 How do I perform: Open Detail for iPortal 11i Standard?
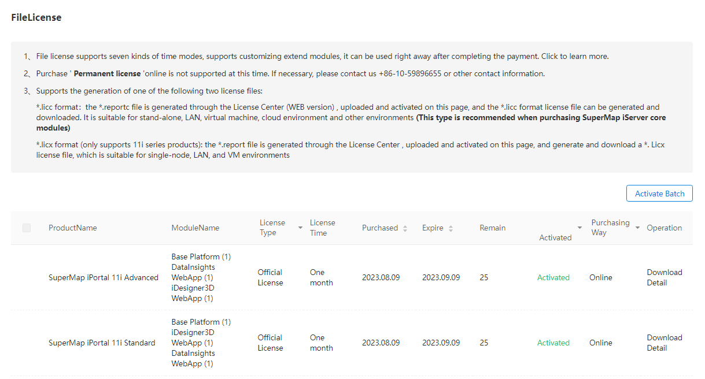pyautogui.click(x=656, y=348)
